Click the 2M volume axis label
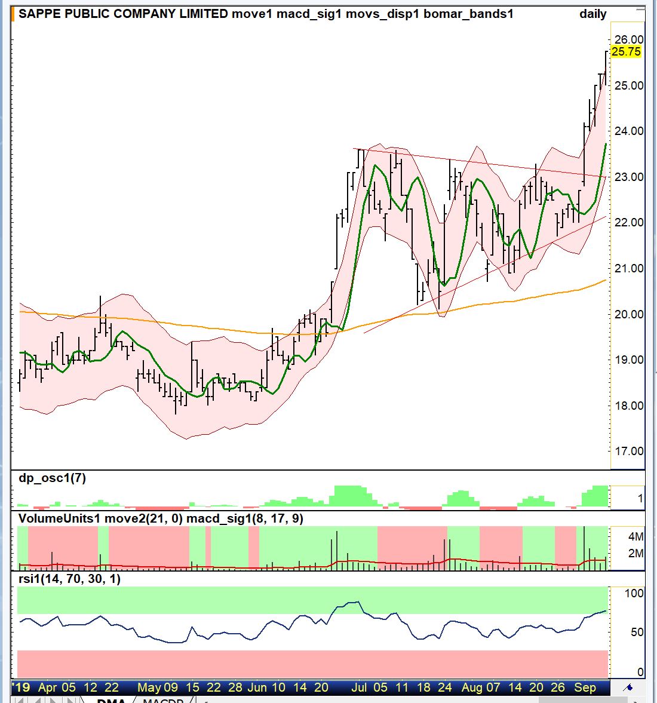This screenshot has width=657, height=703. [636, 554]
